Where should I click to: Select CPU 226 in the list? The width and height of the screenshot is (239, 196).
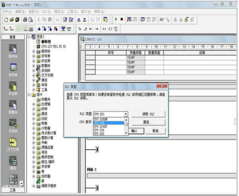coord(109,123)
